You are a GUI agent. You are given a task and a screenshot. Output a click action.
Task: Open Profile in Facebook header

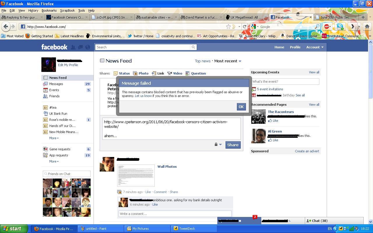click(295, 47)
